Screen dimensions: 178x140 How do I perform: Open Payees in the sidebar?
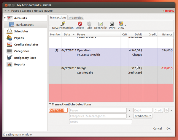coord(19,38)
